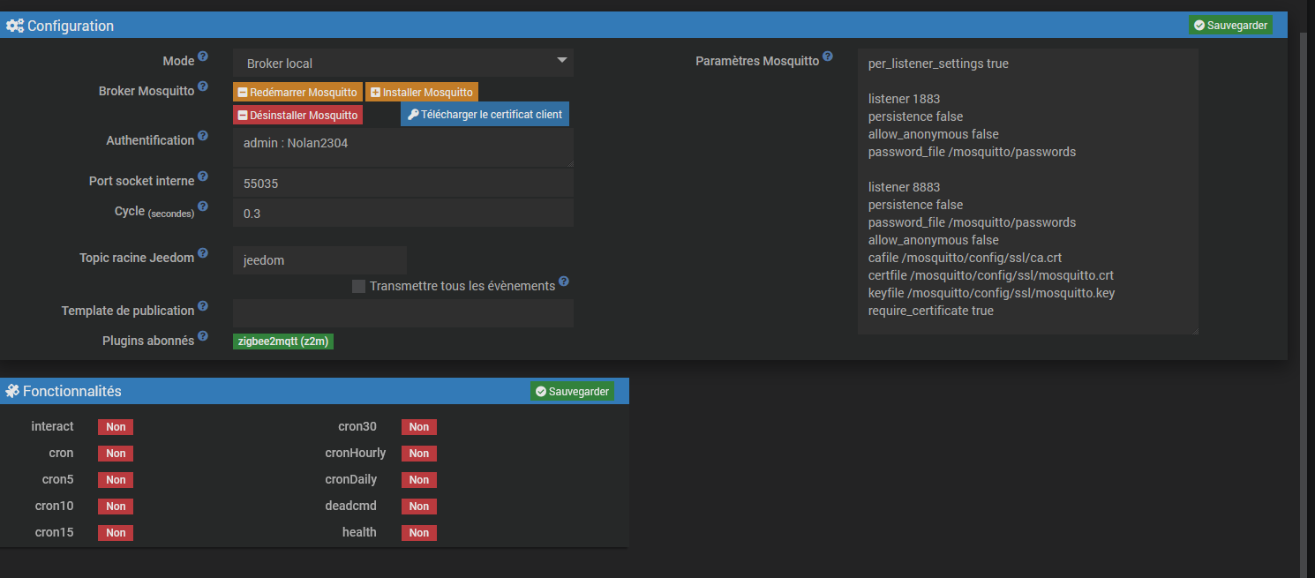
Task: Save configuration with top Sauvegarder button
Action: 1230,26
